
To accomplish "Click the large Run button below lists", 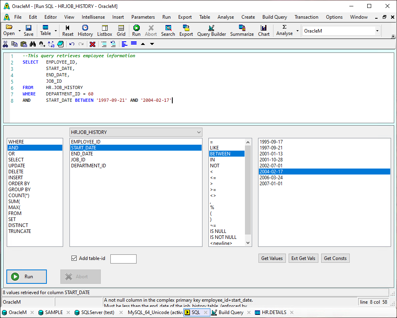I will (x=27, y=276).
